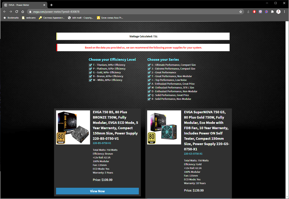Open EVGA SuperNOVA 750 G5 product title
The width and height of the screenshot is (289, 199).
point(207,131)
